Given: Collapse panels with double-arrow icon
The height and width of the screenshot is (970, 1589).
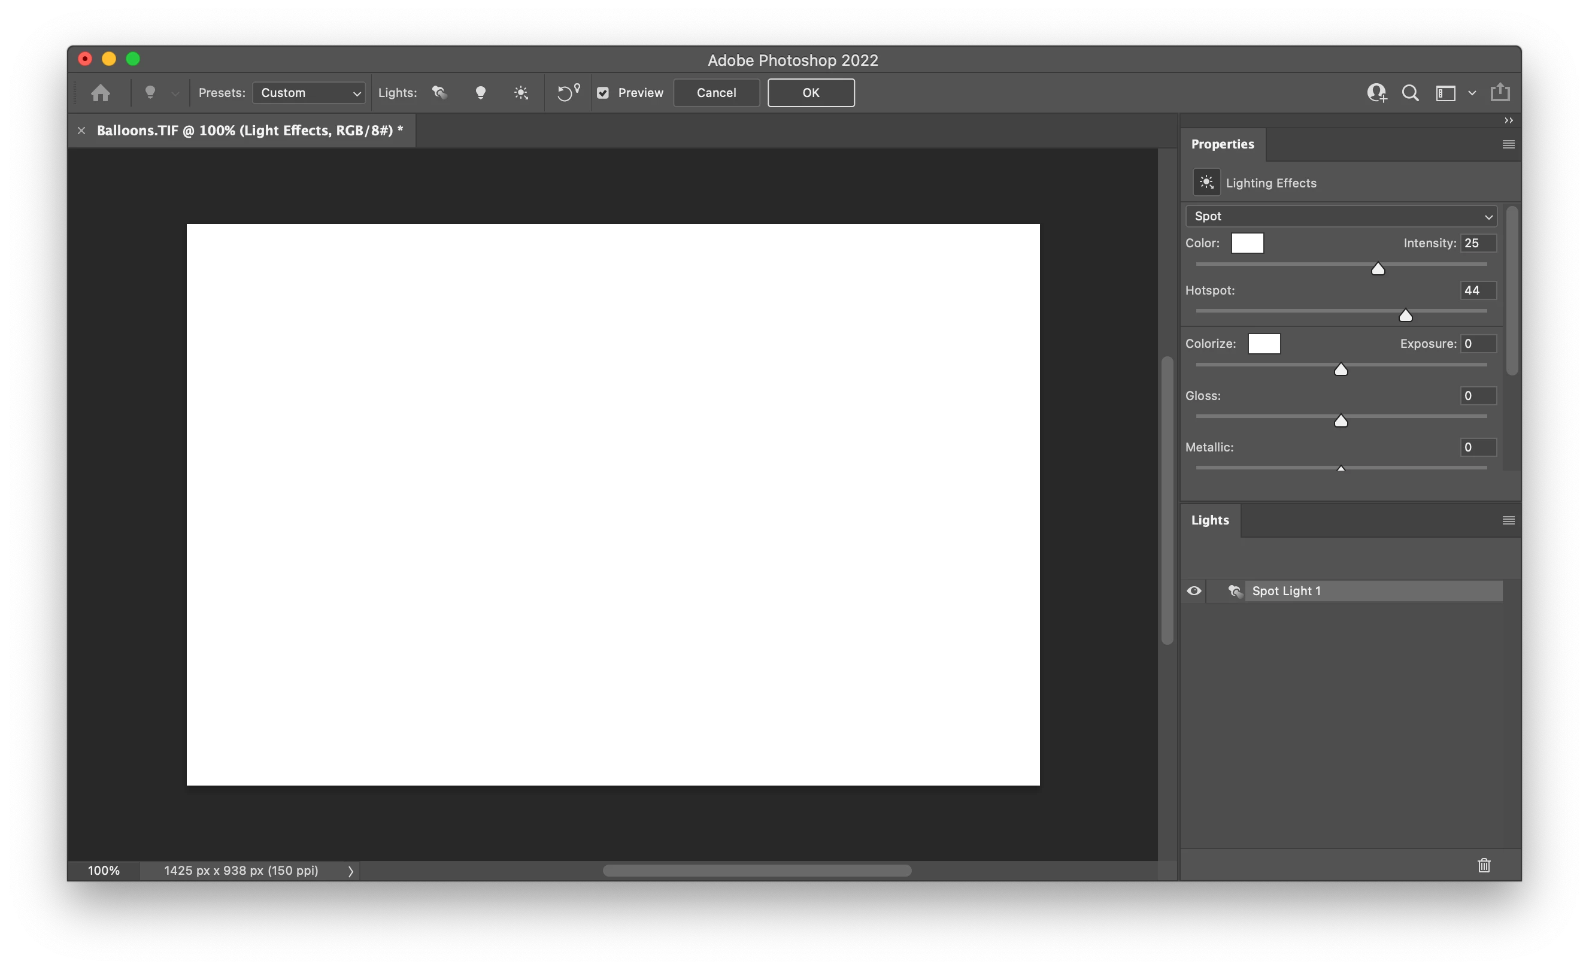Looking at the screenshot, I should coord(1508,120).
